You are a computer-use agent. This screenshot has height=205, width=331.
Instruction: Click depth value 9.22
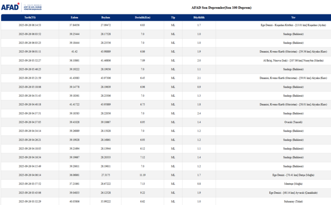142,193
